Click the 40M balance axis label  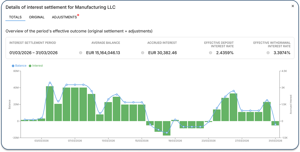(x=16, y=88)
